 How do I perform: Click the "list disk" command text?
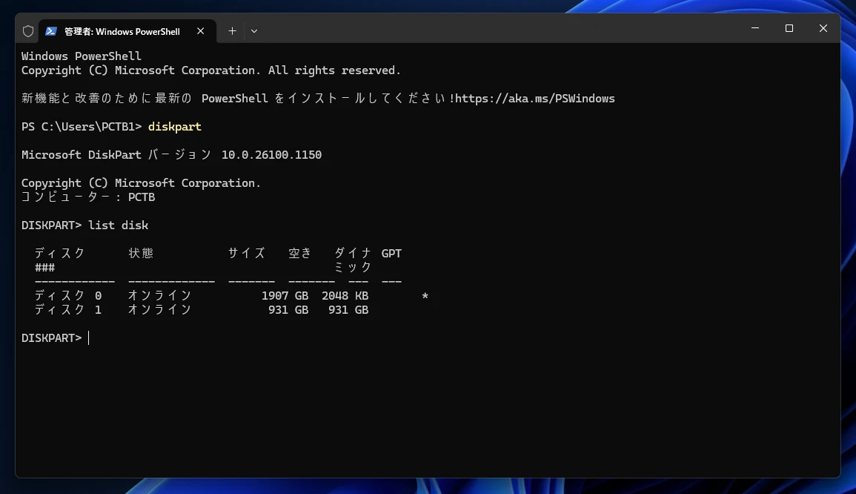pos(119,225)
